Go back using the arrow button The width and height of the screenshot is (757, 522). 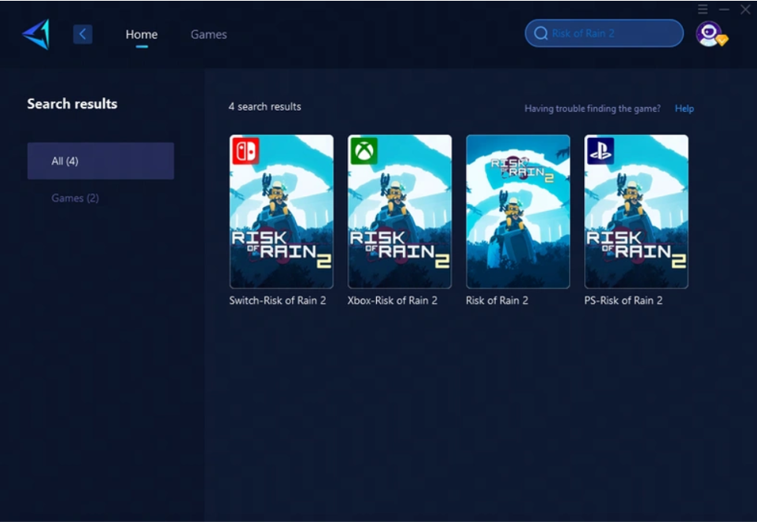(83, 35)
